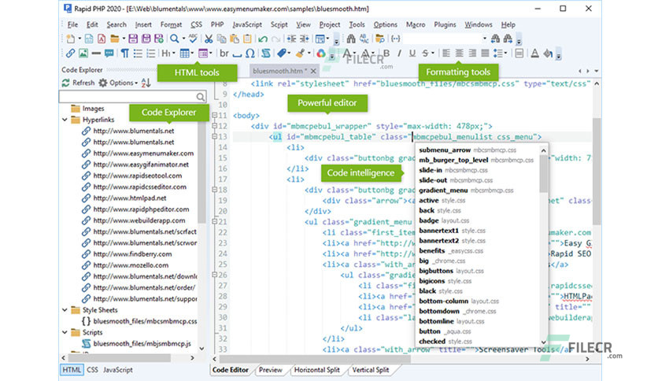658x381 pixels.
Task: Open the Plugins menu
Action: click(x=445, y=24)
